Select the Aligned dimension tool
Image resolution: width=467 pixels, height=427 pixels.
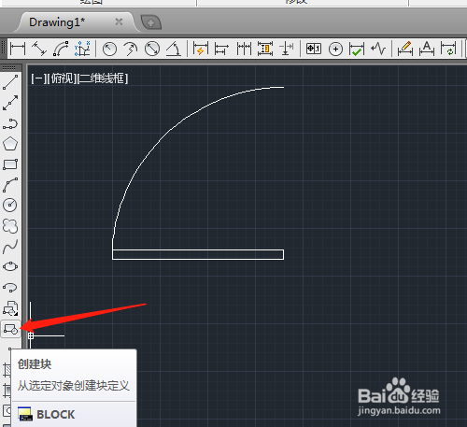(x=39, y=49)
